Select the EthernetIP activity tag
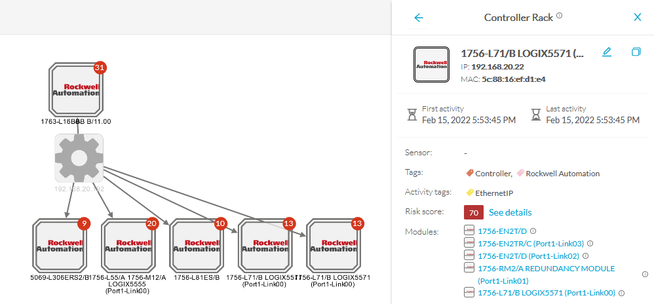This screenshot has height=304, width=654. [490, 193]
